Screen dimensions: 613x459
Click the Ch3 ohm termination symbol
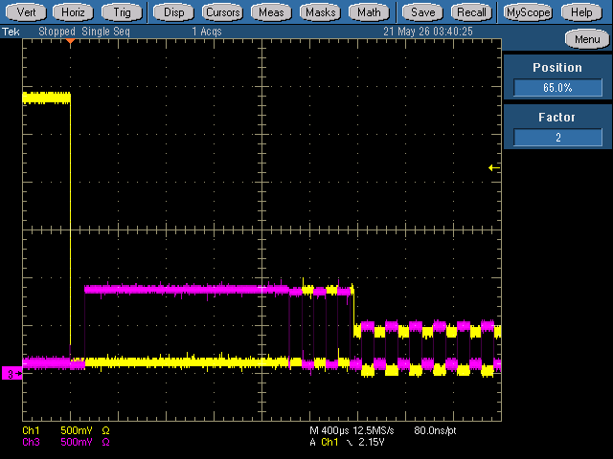pyautogui.click(x=105, y=442)
